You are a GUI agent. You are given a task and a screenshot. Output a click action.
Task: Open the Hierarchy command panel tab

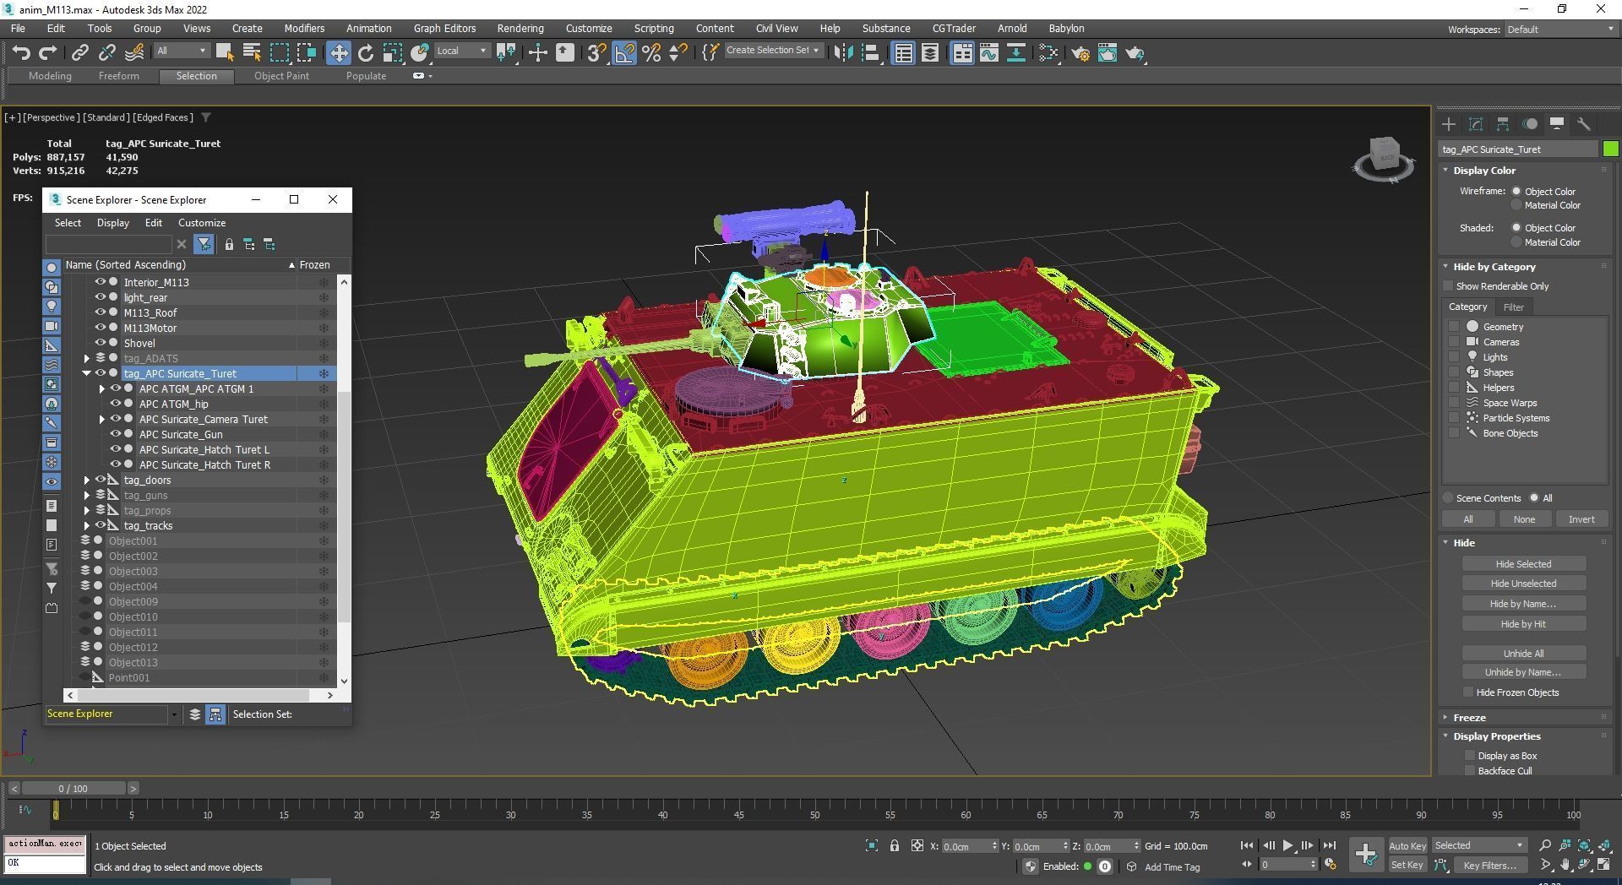click(x=1503, y=124)
